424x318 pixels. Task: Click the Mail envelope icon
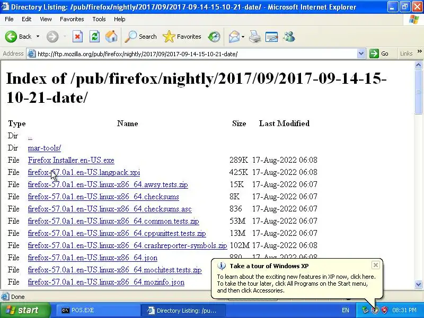coord(234,37)
